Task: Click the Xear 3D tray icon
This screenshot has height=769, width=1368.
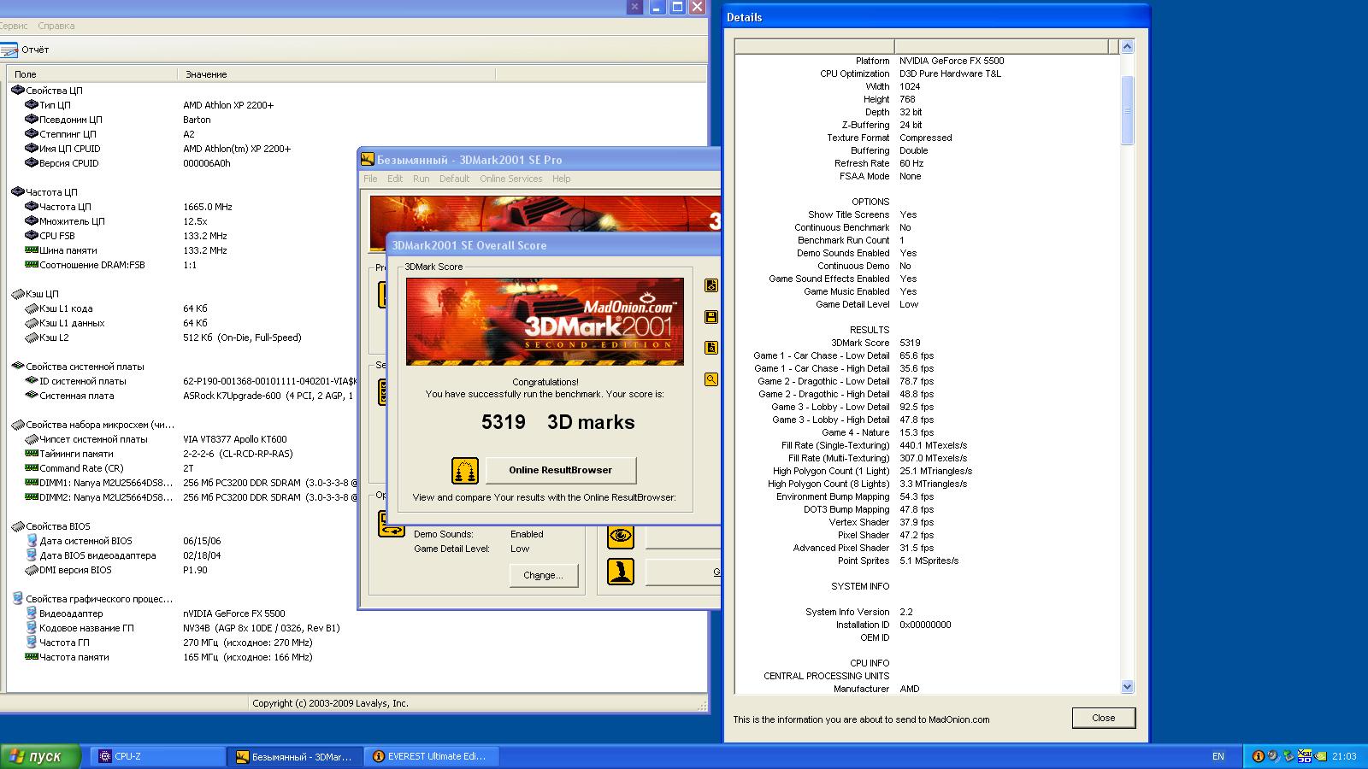Action: pyautogui.click(x=1304, y=755)
